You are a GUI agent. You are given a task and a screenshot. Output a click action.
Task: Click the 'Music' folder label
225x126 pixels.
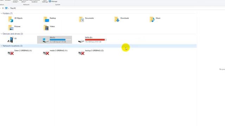[158, 18]
